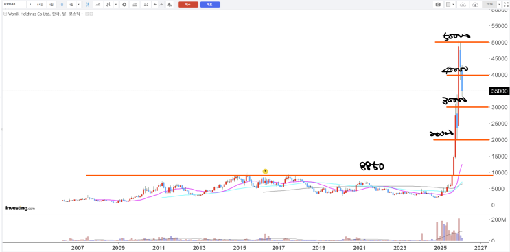Click the 15000 price axis label
Screen dimensions: 510x252
click(x=499, y=156)
